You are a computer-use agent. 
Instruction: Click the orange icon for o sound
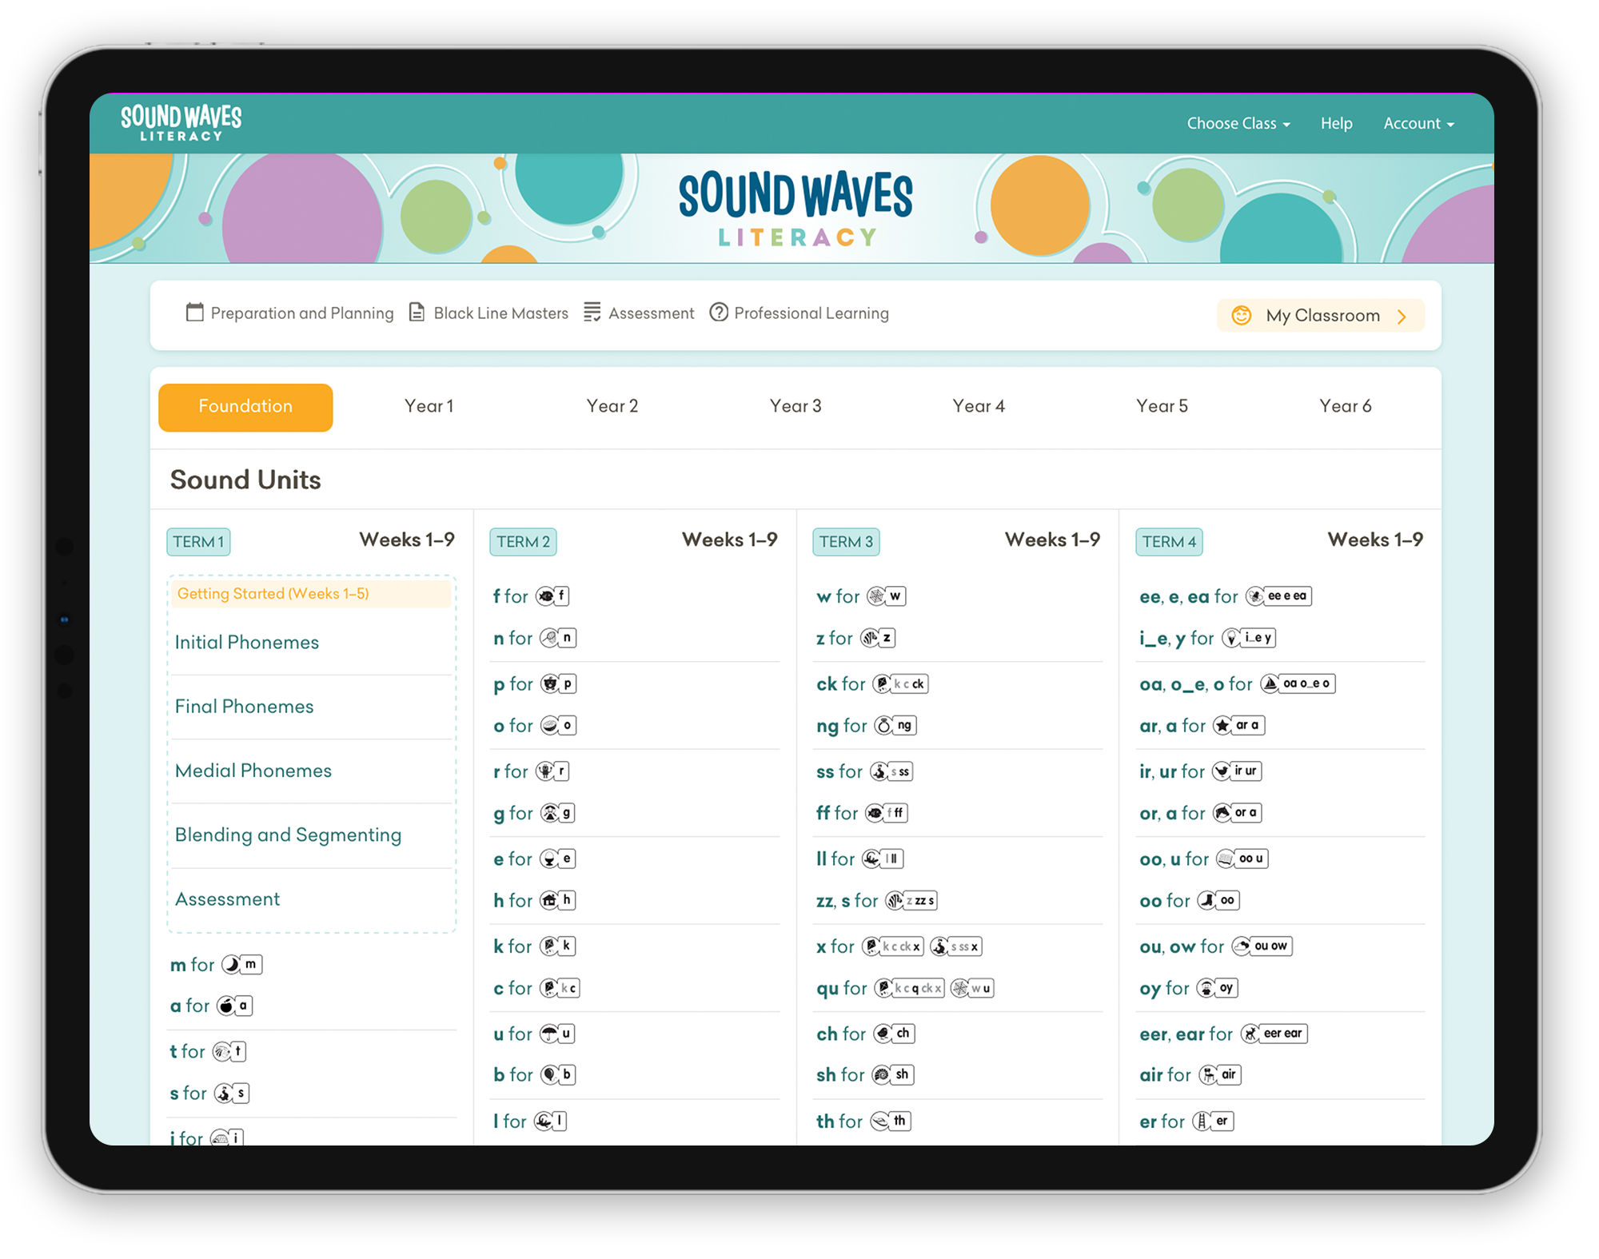(550, 726)
